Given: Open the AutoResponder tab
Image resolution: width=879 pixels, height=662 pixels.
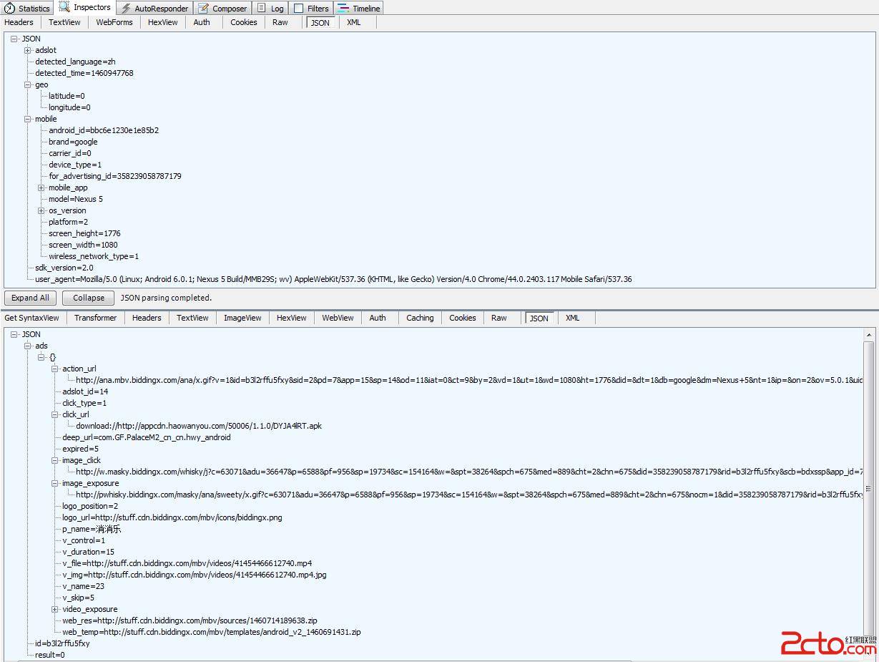Looking at the screenshot, I should (x=154, y=9).
